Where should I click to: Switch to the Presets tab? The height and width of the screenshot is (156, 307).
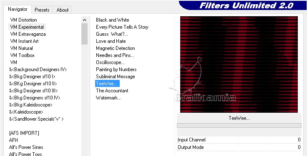click(42, 10)
